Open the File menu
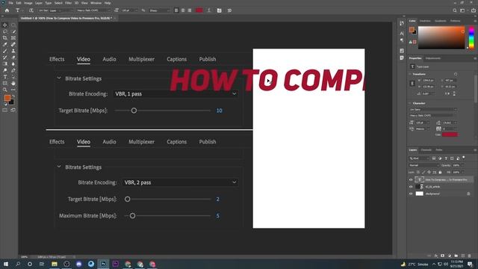The height and width of the screenshot is (269, 478). [x=10, y=3]
